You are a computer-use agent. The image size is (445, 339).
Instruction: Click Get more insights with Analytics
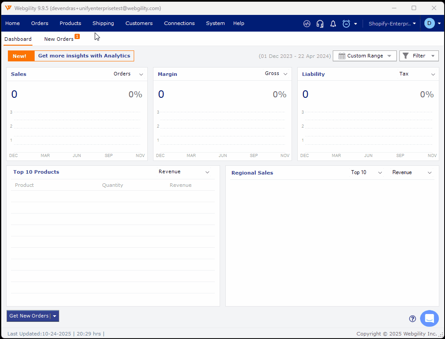click(84, 56)
